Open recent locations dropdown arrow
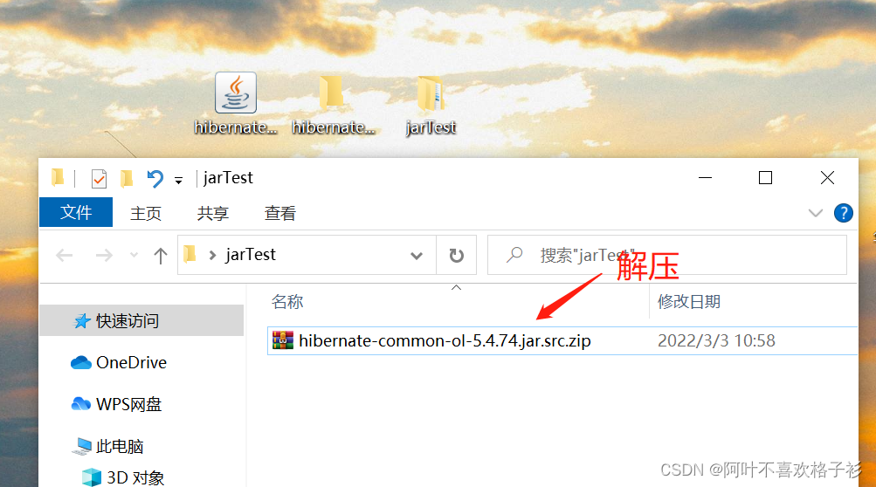876x487 pixels. point(134,255)
